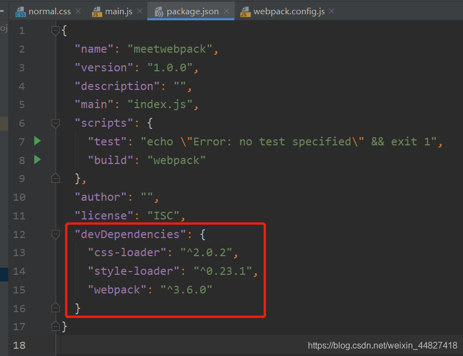The height and width of the screenshot is (356, 463).
Task: Collapse scripts block end marker at line 9
Action: pos(56,178)
